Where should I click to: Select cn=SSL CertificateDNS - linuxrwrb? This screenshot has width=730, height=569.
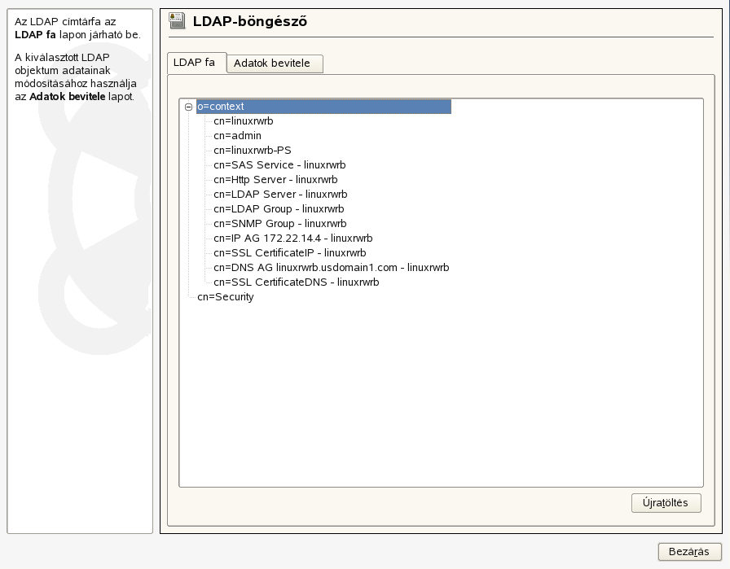[x=296, y=282]
